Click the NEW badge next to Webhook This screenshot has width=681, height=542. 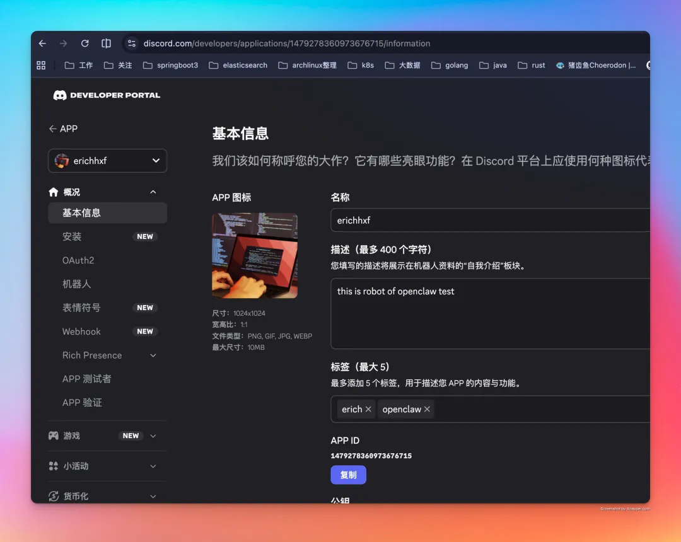pyautogui.click(x=145, y=332)
